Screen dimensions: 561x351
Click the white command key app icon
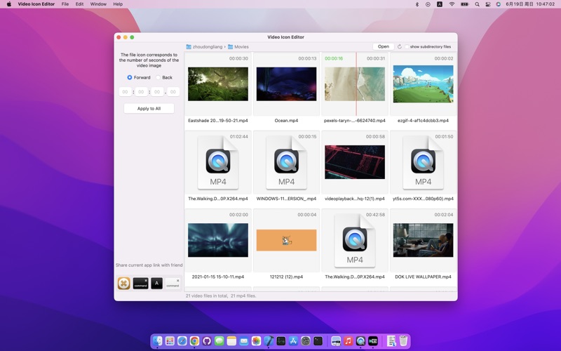(173, 283)
